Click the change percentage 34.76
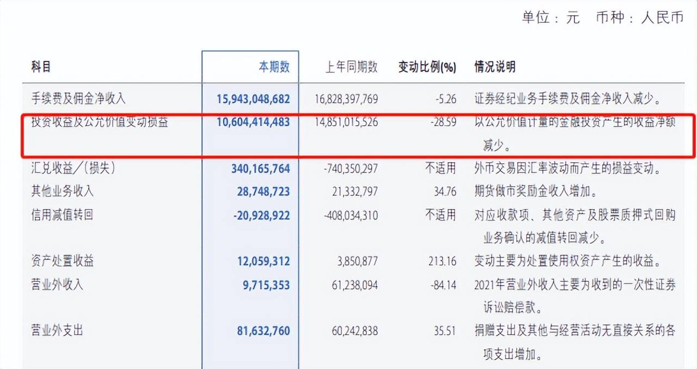The height and width of the screenshot is (369, 697). pos(445,192)
